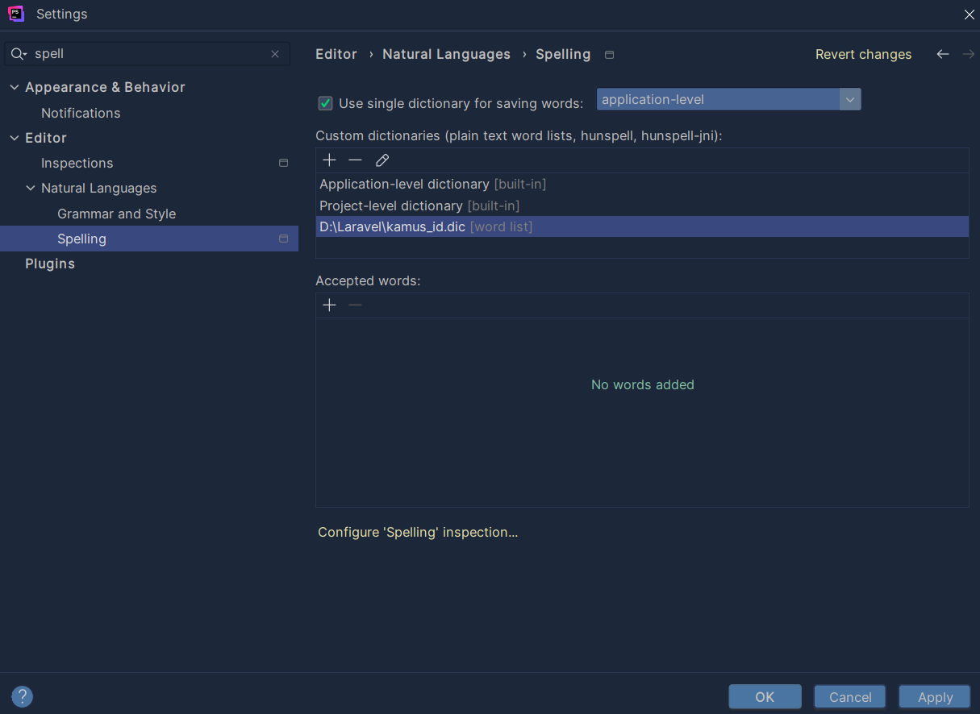The image size is (980, 714).
Task: Click the breadcrumb project-settings icon next to Spelling
Action: point(610,55)
